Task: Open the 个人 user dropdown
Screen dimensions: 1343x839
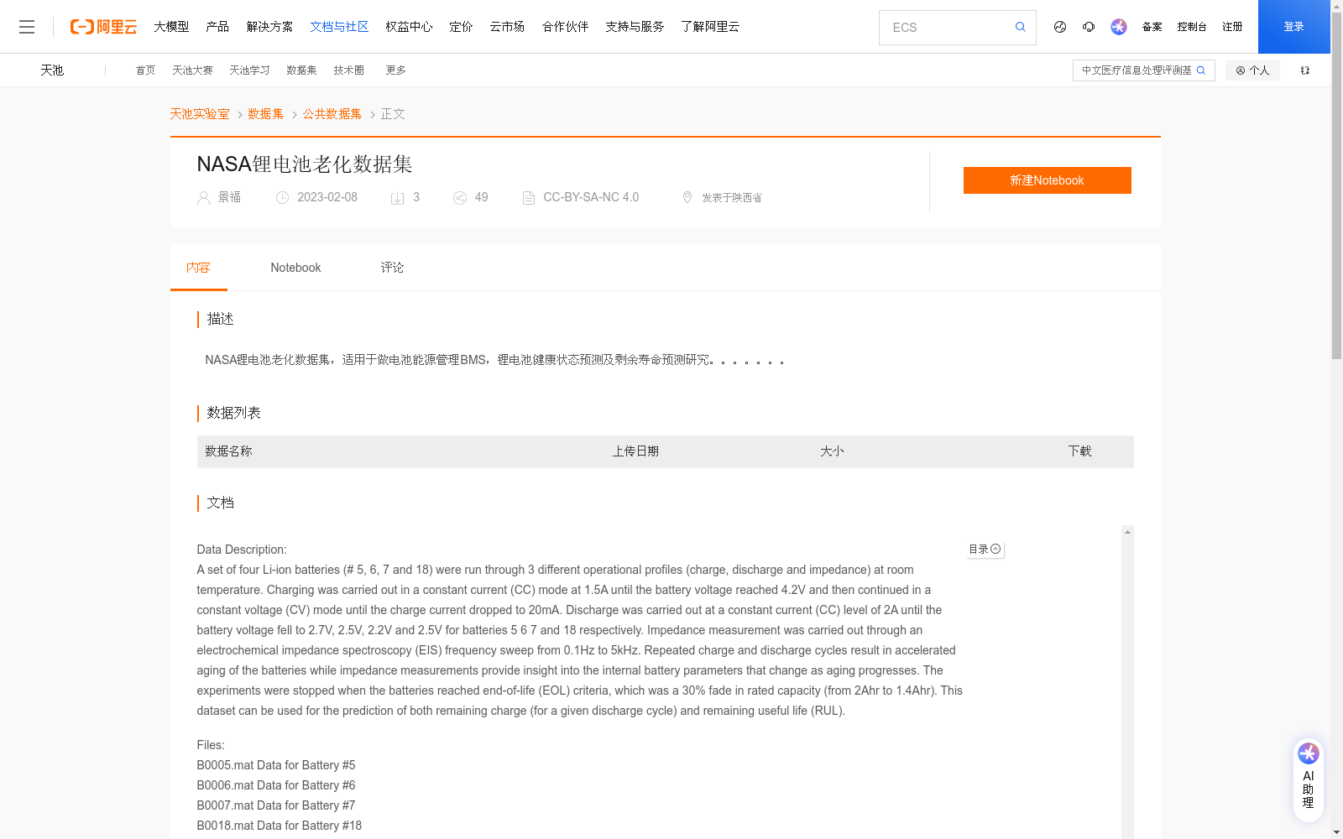Action: [1252, 70]
